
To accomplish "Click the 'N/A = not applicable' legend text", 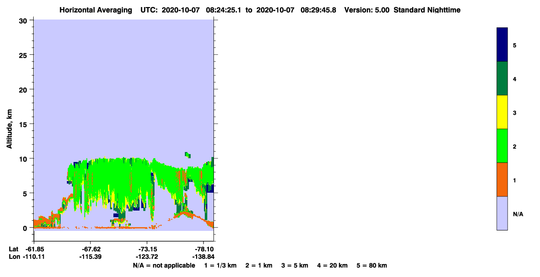I will 164,265.
